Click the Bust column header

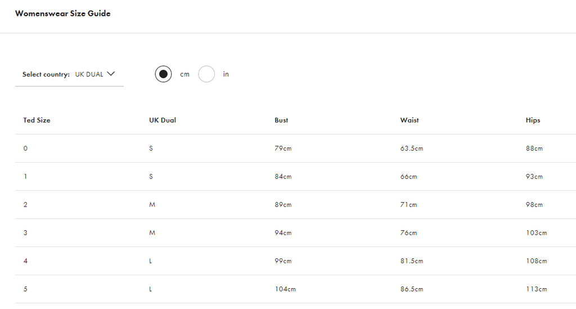[x=281, y=120]
